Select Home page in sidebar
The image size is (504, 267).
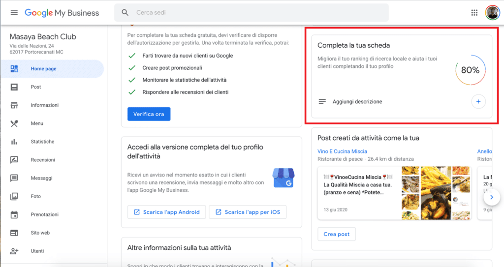point(52,69)
